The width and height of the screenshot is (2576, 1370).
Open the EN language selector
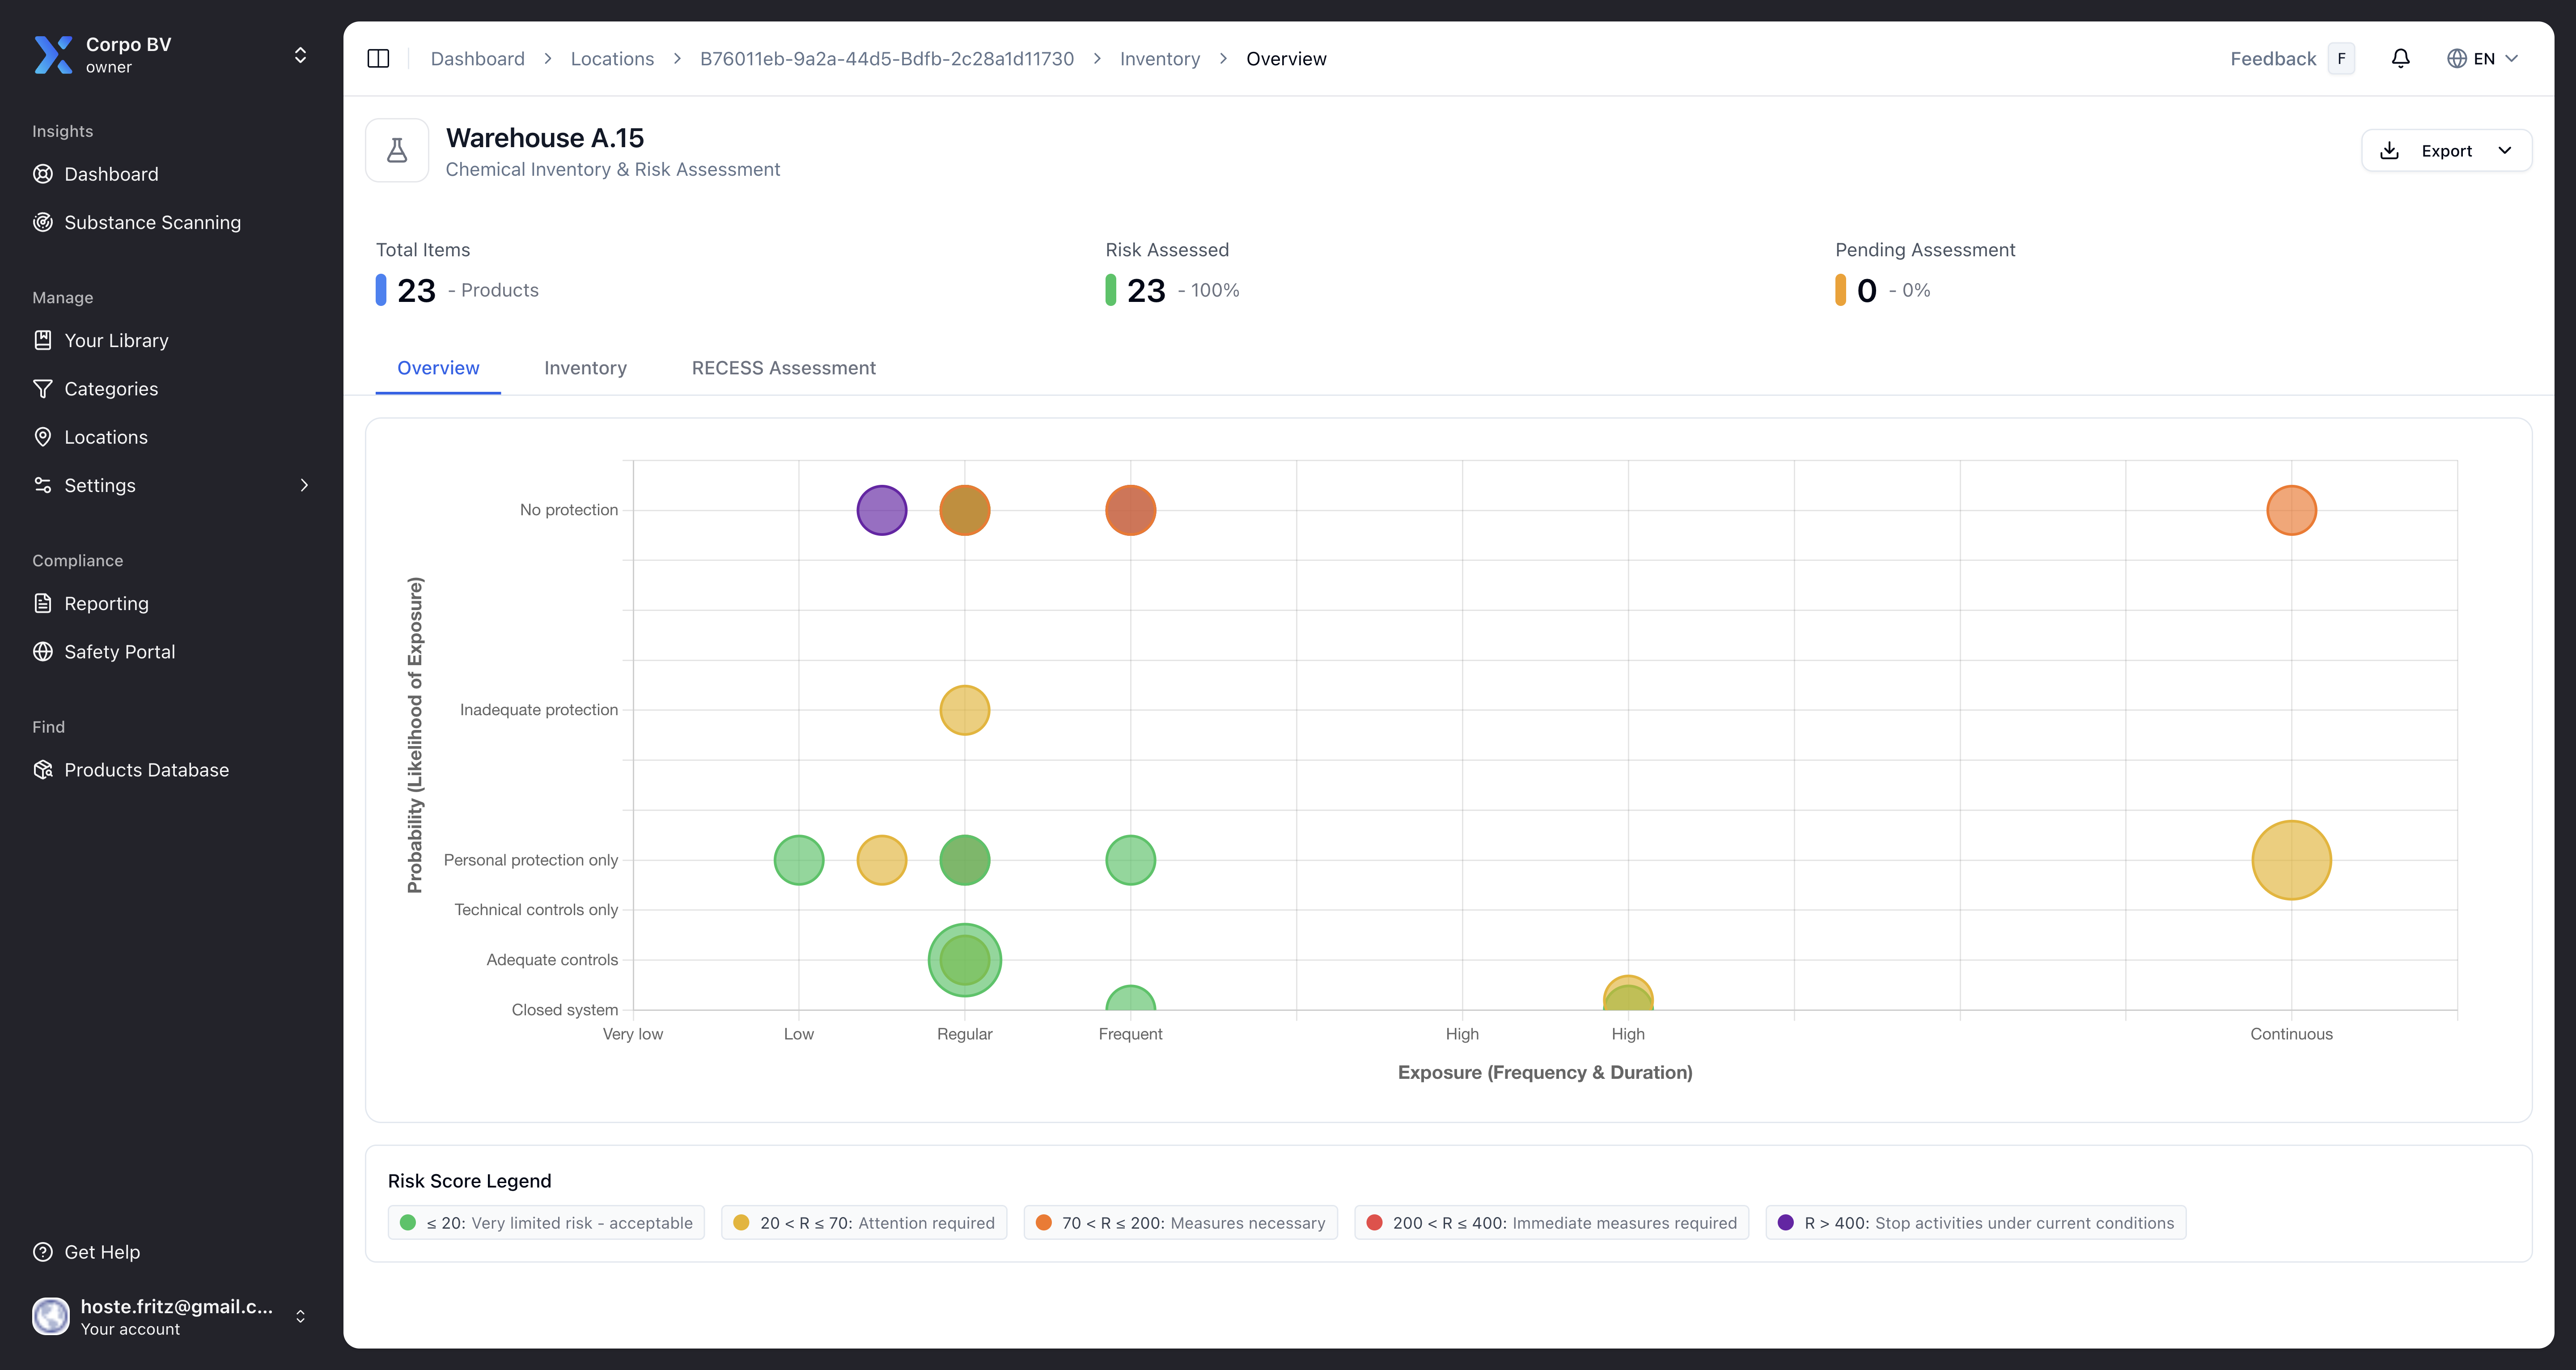click(x=2482, y=59)
